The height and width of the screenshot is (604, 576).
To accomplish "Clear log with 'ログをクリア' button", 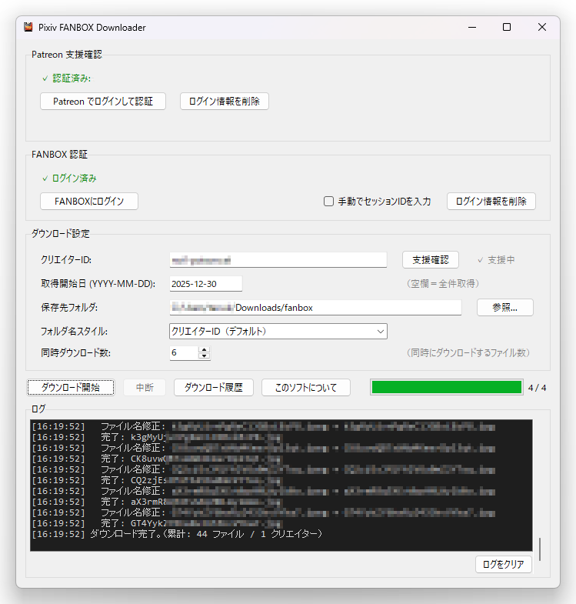I will (x=503, y=565).
